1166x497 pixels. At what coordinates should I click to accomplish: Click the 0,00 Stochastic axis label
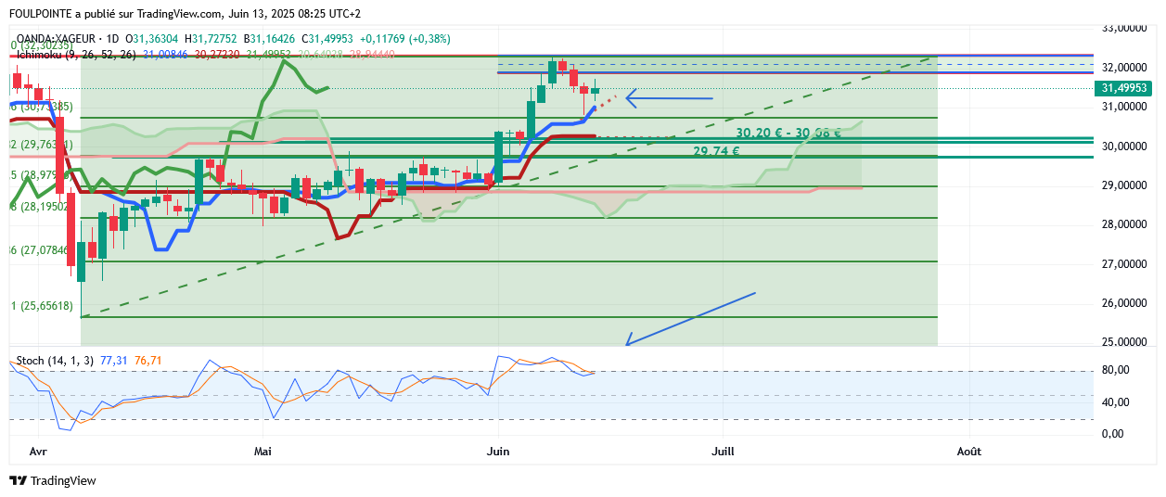(x=1114, y=434)
